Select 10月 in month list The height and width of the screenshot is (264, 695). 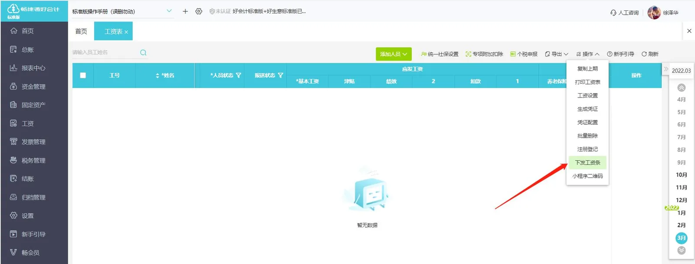tap(681, 175)
